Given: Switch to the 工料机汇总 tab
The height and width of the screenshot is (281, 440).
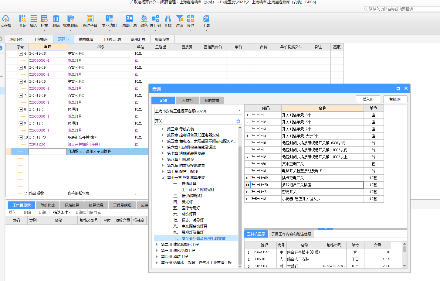Looking at the screenshot, I should tap(112, 39).
